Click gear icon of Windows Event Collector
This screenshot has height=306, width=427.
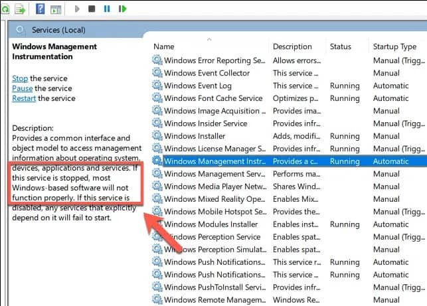[x=157, y=72]
